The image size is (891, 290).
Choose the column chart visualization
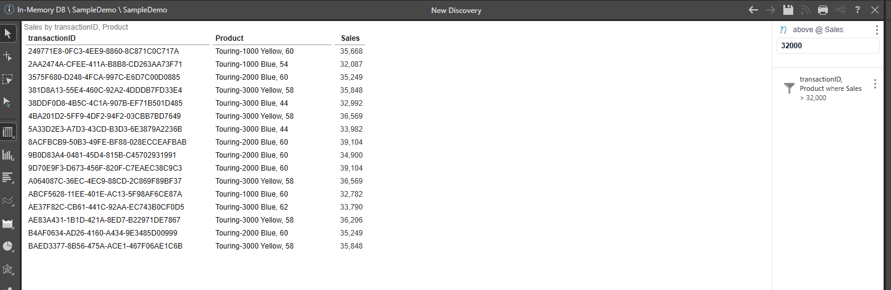click(9, 155)
